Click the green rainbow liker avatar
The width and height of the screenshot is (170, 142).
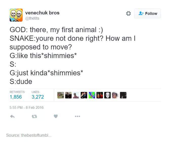tap(92, 95)
